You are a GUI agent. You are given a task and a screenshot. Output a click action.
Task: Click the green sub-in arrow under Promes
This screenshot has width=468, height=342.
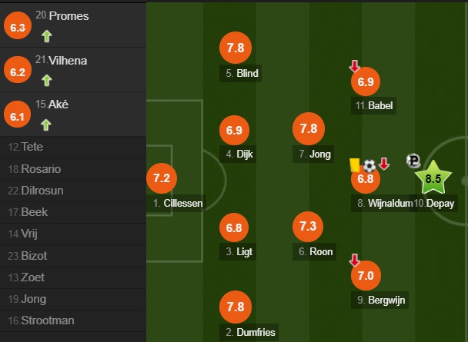pos(46,35)
